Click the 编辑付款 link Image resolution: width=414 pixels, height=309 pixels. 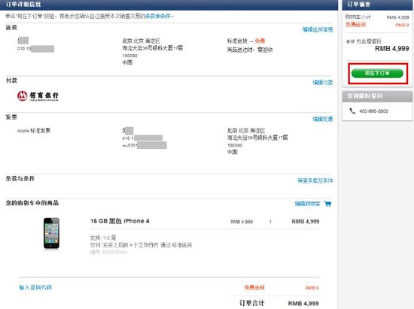(x=323, y=83)
